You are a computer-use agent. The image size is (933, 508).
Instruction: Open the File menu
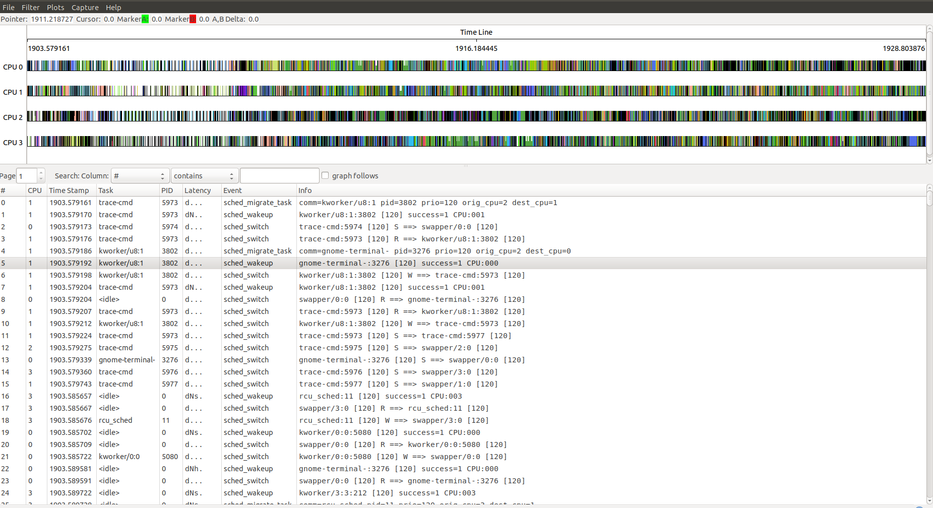tap(8, 7)
